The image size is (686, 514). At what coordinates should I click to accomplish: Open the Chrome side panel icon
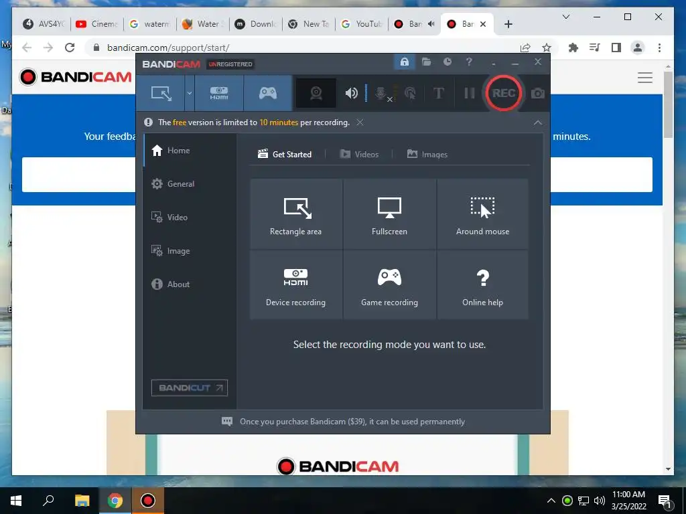click(616, 48)
